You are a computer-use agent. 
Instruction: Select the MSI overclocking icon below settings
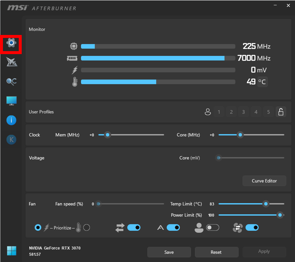coord(11,62)
